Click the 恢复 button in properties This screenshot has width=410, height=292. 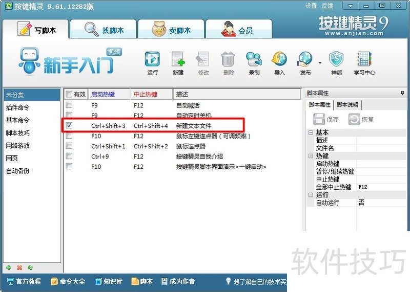coord(361,120)
